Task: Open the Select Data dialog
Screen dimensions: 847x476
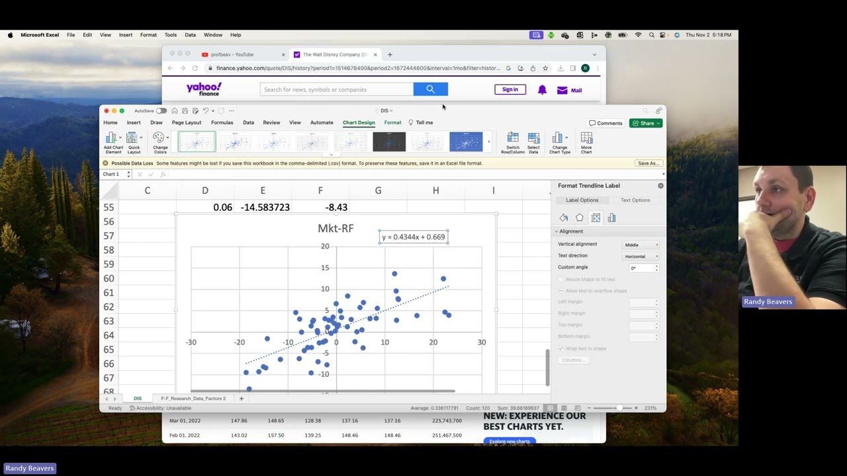Action: click(x=533, y=142)
